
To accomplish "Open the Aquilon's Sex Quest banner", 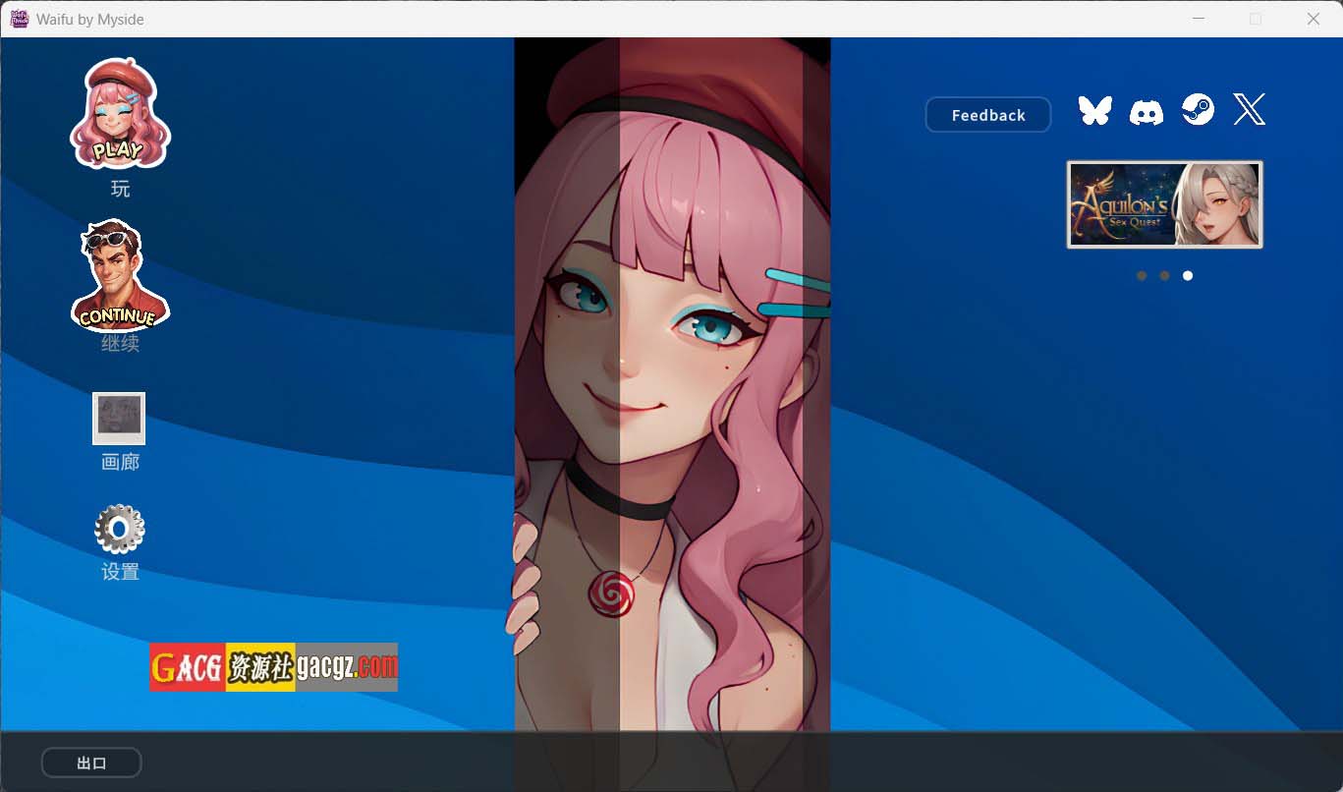I will pos(1164,204).
